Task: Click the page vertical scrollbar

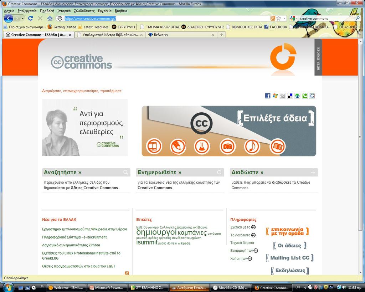Action: (361, 137)
